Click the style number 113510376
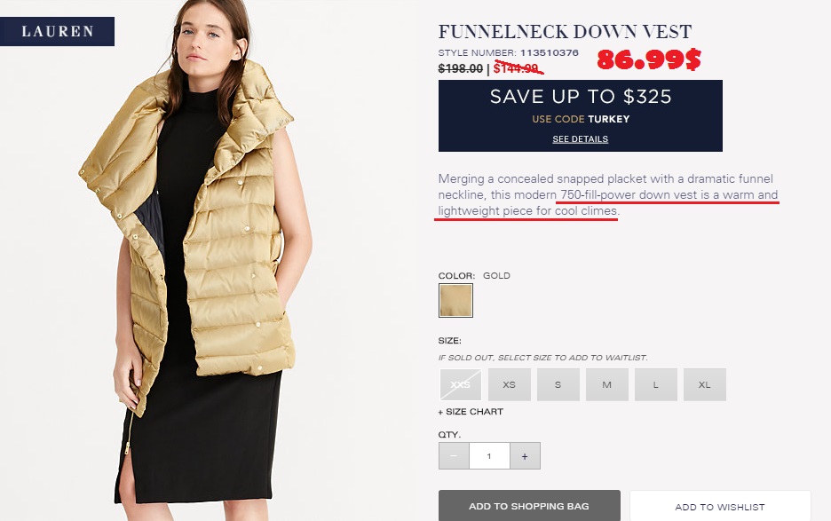 [549, 53]
